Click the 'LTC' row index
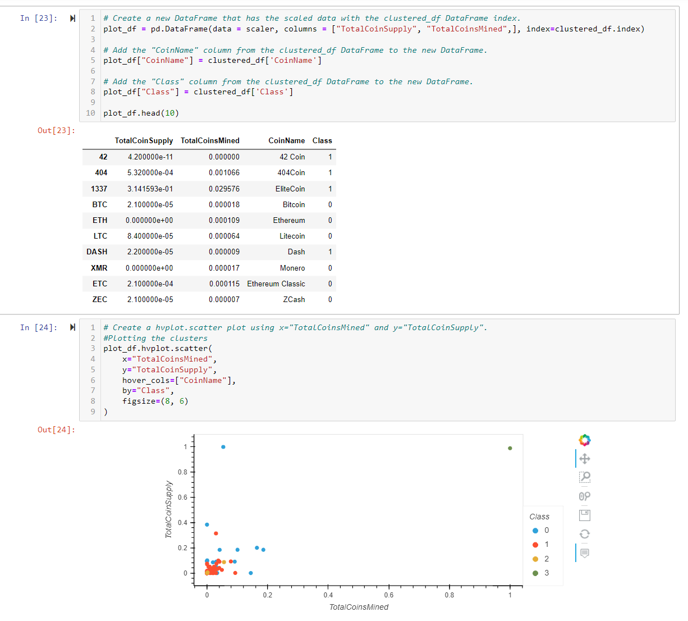Screen dimensions: 688x621 point(100,236)
